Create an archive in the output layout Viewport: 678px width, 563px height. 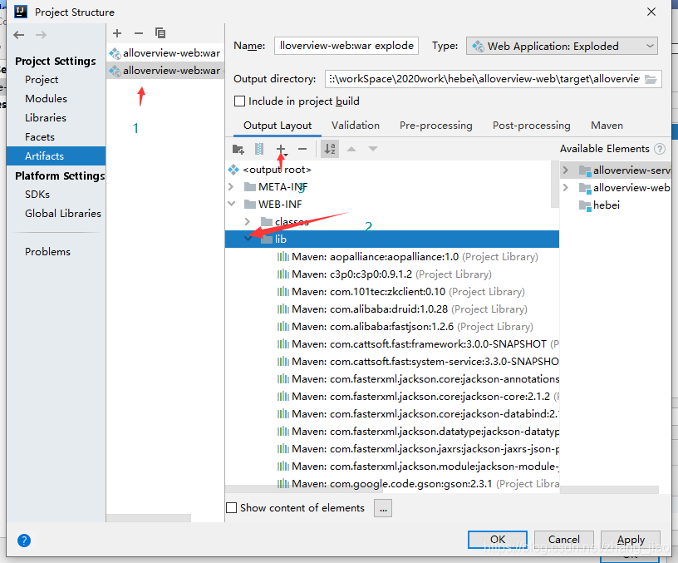[x=258, y=147]
